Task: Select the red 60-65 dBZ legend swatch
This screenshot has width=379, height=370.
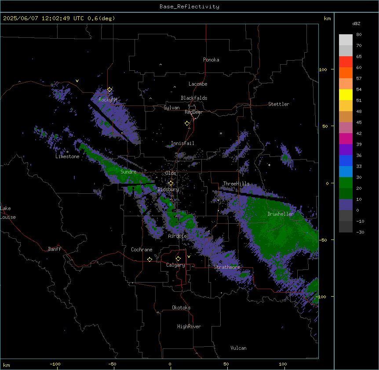Action: [346, 62]
